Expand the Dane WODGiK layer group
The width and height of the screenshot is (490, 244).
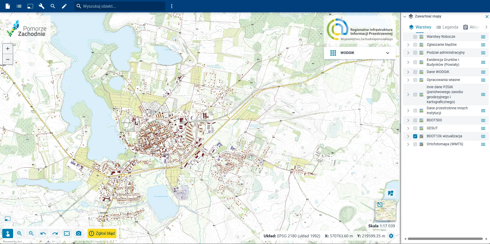[x=408, y=72]
